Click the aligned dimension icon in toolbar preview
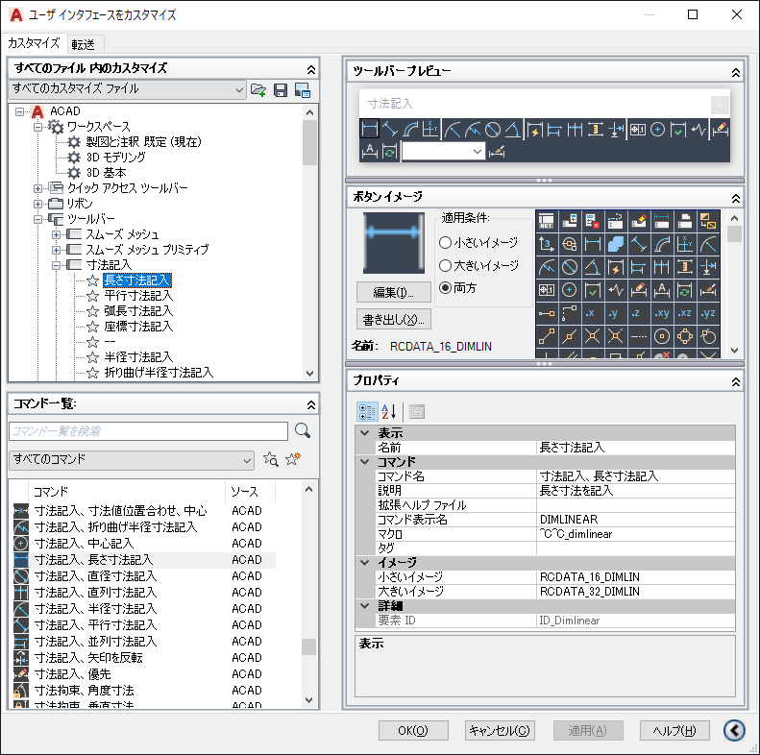The height and width of the screenshot is (755, 760). point(390,130)
